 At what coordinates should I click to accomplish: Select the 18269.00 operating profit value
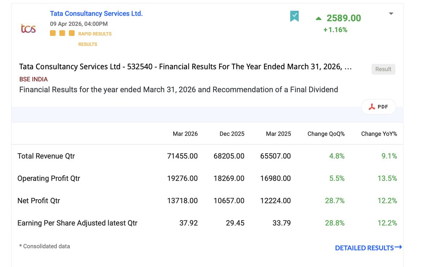229,178
